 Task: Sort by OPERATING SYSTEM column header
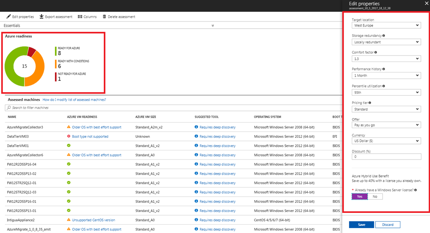(x=268, y=117)
